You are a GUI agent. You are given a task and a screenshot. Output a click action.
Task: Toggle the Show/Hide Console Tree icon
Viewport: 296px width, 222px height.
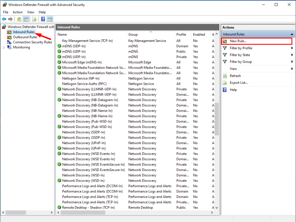tap(26, 19)
